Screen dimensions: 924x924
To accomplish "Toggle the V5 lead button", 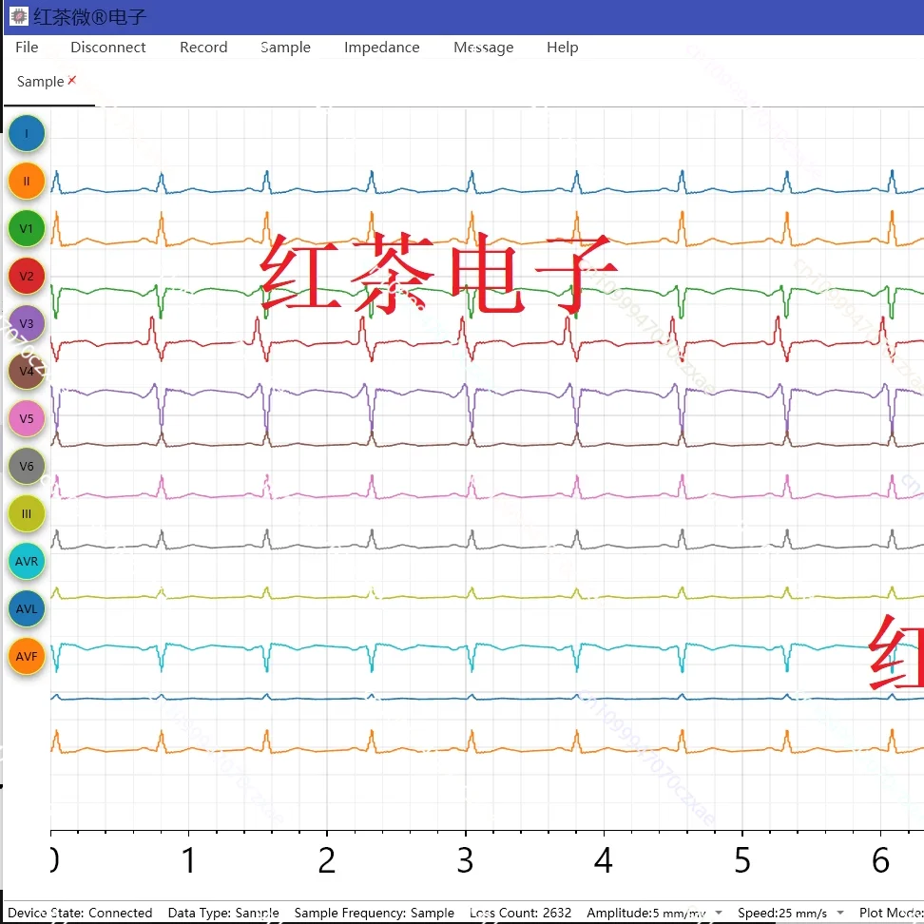I will click(27, 419).
